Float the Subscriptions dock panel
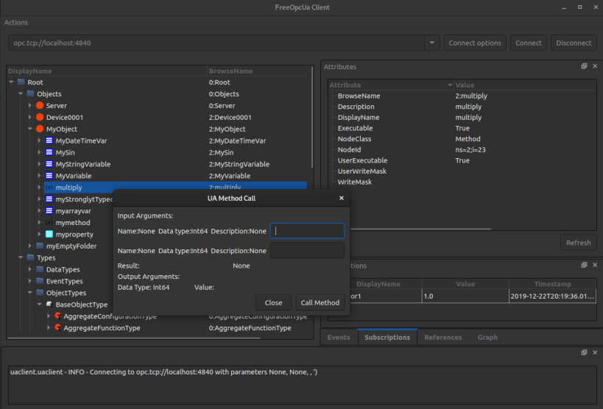Screen dimensions: 603x409 (x=584, y=265)
